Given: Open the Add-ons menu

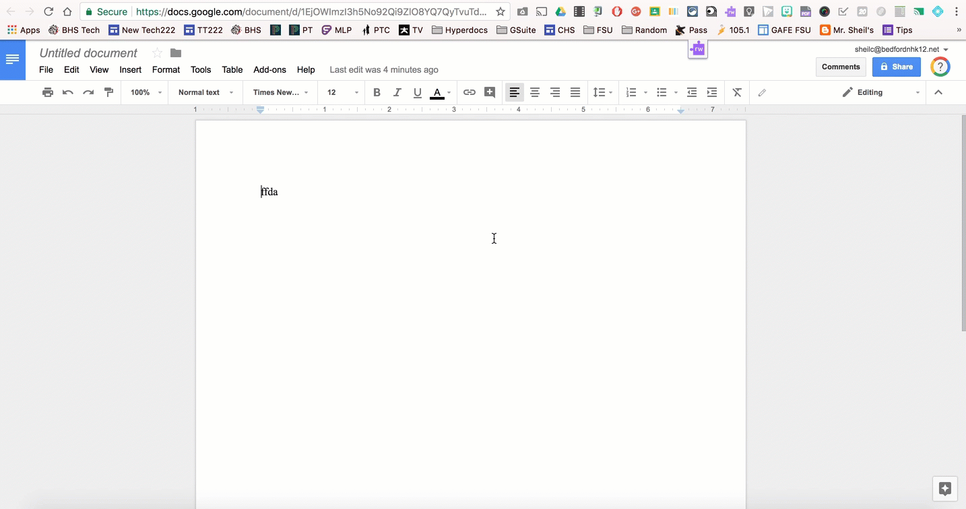Looking at the screenshot, I should point(269,69).
